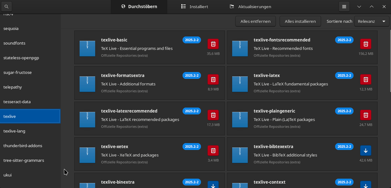The width and height of the screenshot is (391, 188).
Task: Select the stateless-openpgp group in the sidebar
Action: tap(30, 58)
